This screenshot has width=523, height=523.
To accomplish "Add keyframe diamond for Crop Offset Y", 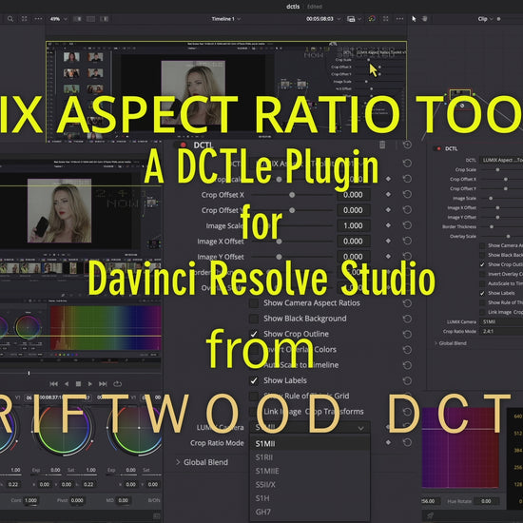I will [388, 210].
